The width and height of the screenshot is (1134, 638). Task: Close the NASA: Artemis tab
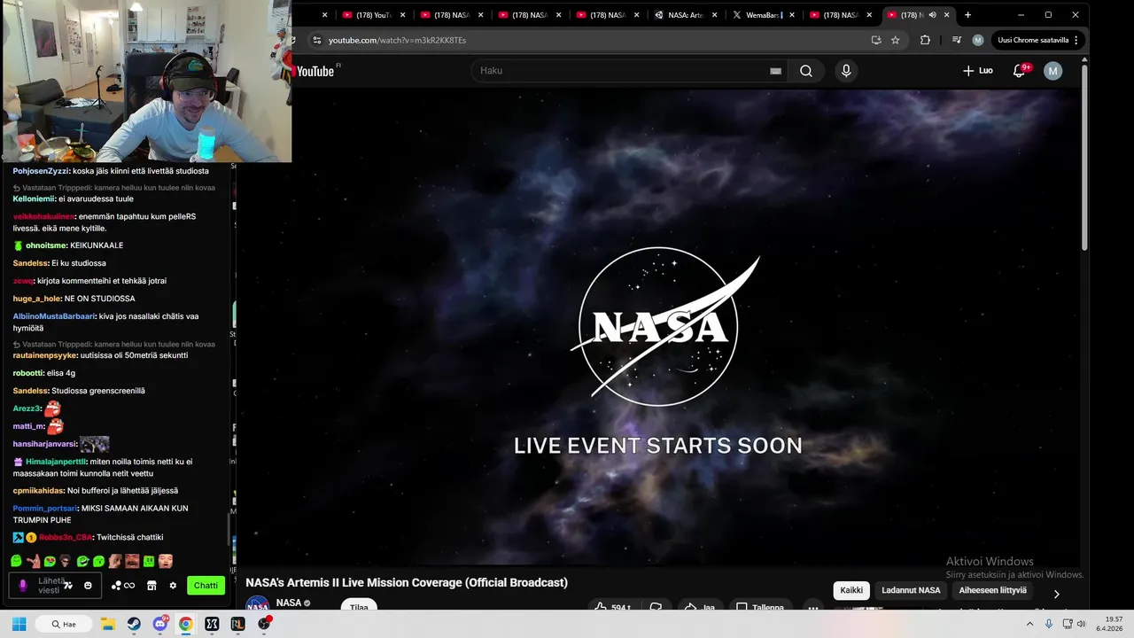point(714,15)
